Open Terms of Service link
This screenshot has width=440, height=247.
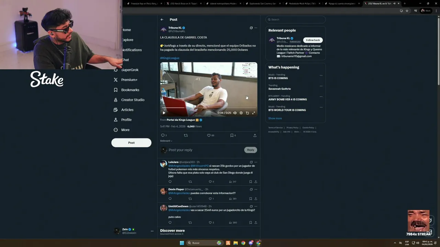(x=275, y=128)
